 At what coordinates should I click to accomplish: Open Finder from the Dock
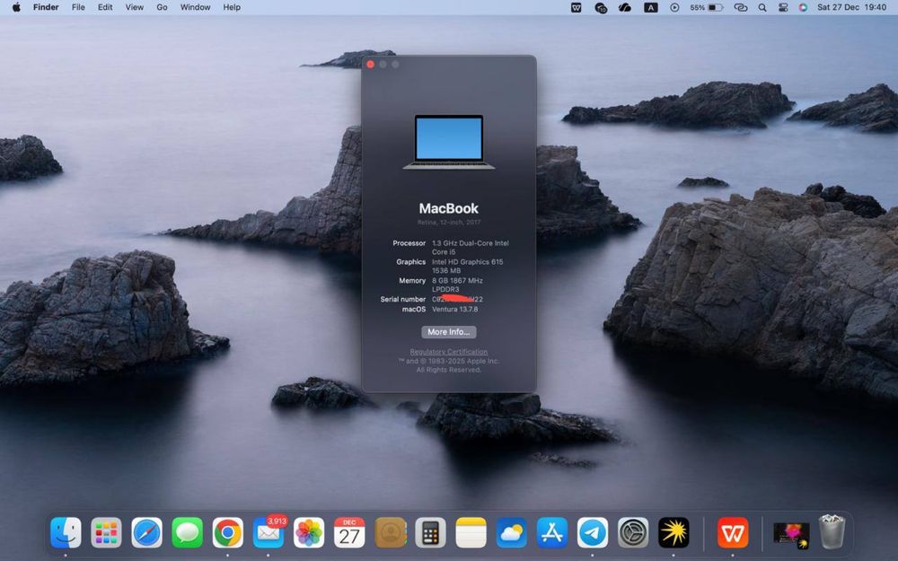[x=66, y=532]
